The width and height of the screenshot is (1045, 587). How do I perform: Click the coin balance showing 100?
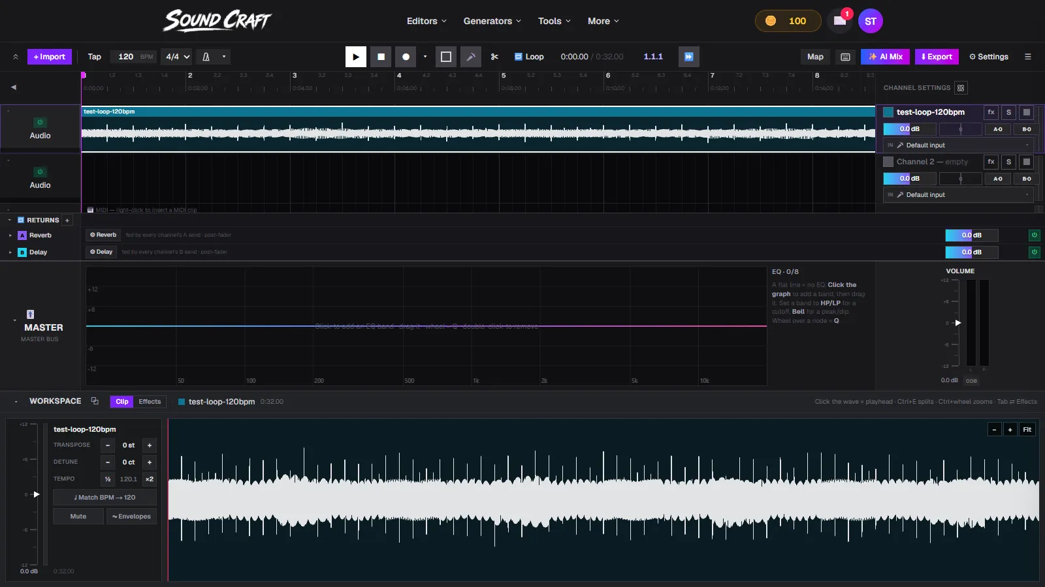pos(788,21)
